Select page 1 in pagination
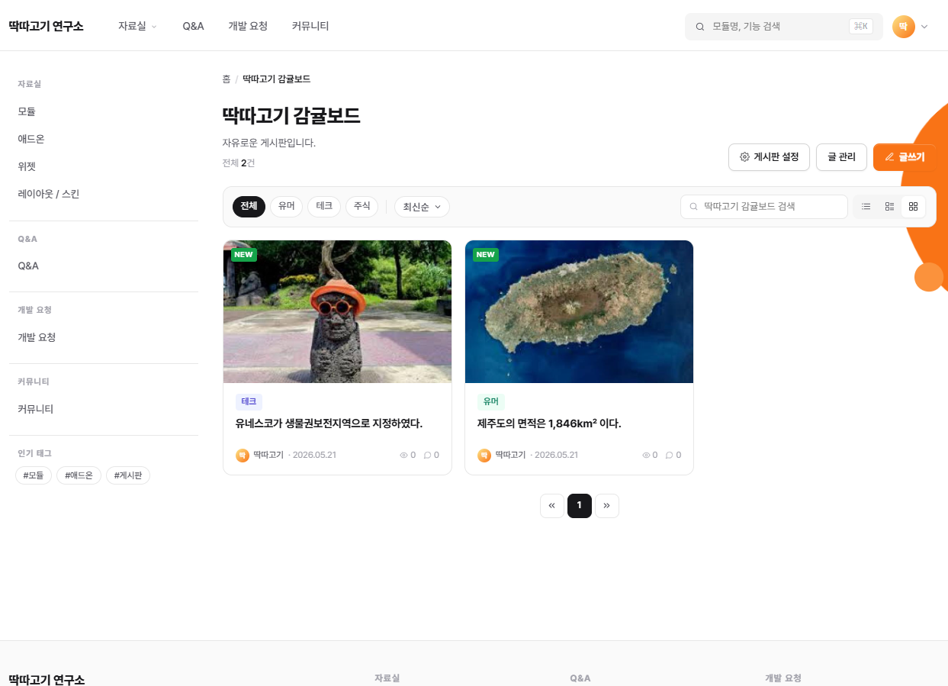This screenshot has height=686, width=948. point(580,505)
